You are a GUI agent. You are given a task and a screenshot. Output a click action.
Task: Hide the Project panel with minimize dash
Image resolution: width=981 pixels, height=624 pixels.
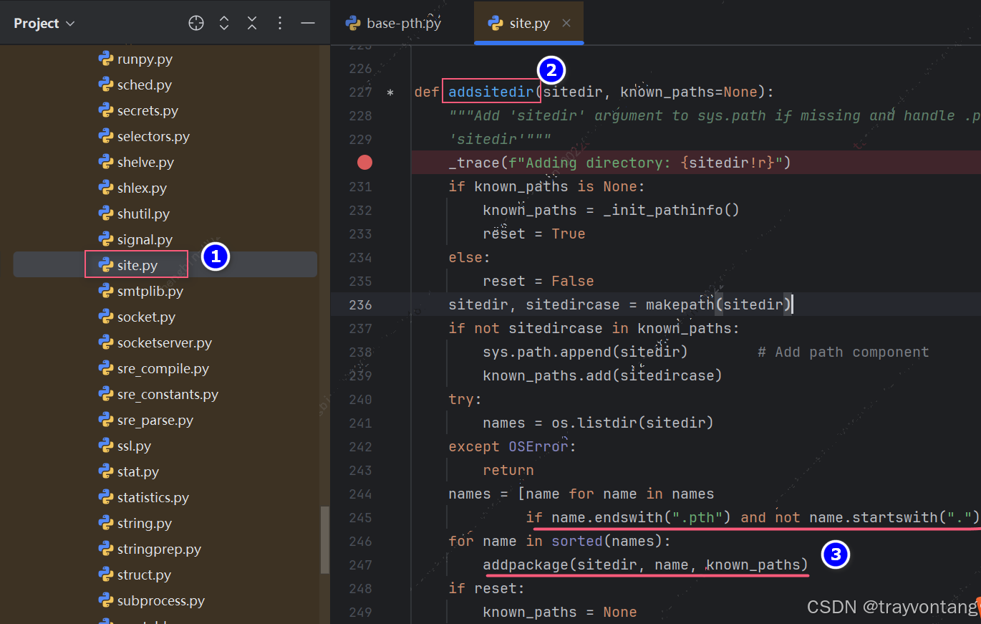pos(308,23)
